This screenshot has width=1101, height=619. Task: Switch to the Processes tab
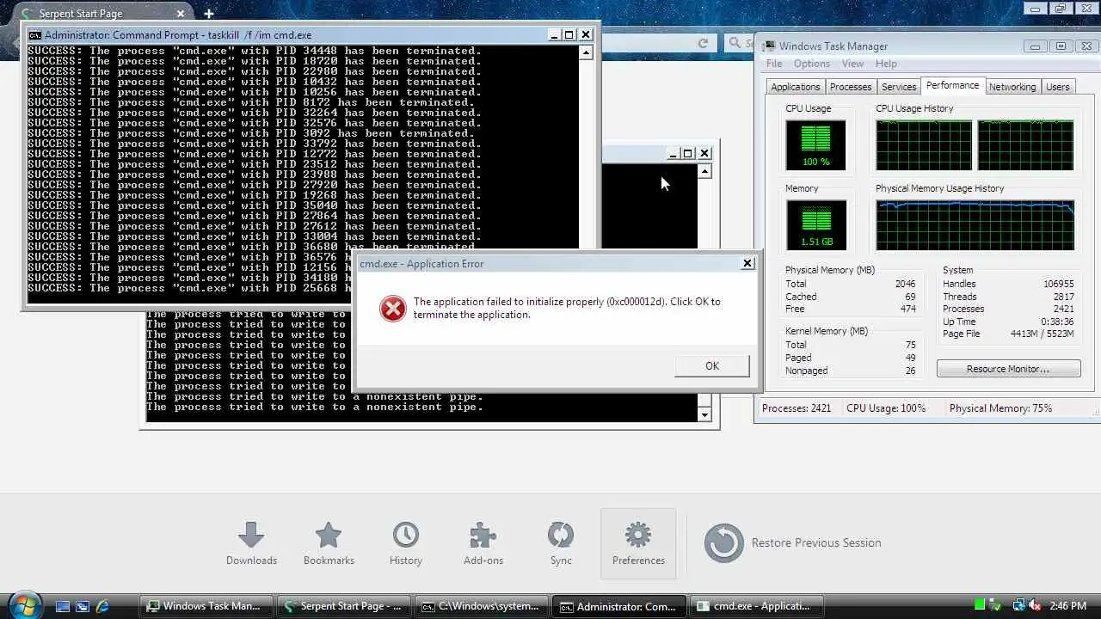[x=851, y=87]
